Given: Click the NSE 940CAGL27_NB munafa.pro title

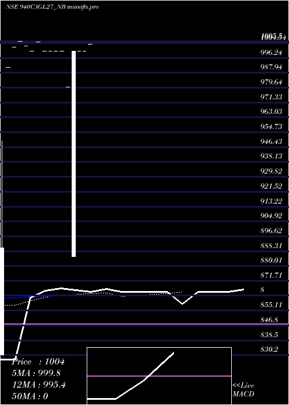Looking at the screenshot, I should (x=52, y=7).
